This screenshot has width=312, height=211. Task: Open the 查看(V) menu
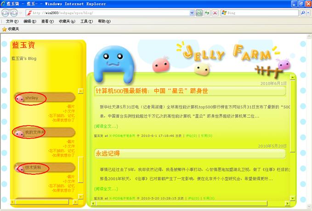point(48,21)
